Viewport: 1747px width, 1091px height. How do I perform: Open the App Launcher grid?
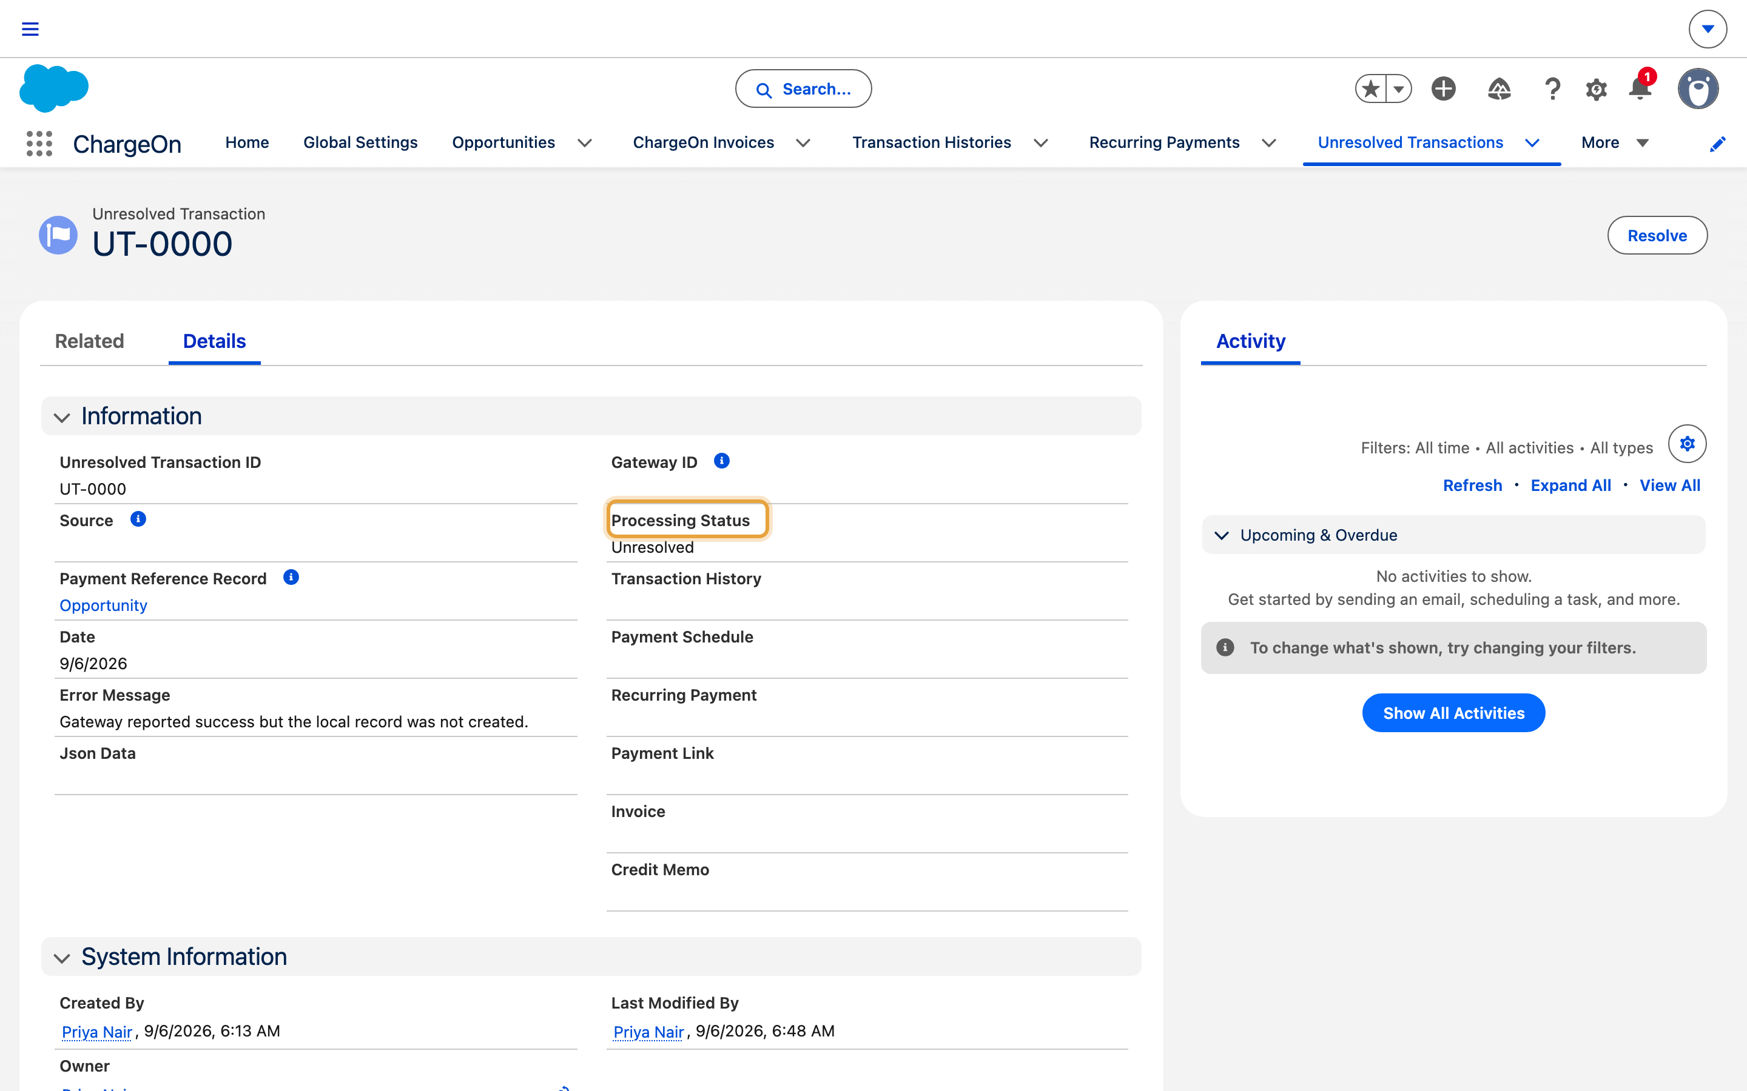pos(39,143)
